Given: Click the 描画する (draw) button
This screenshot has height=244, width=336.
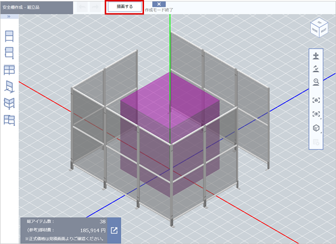Looking at the screenshot, I should 125,7.
